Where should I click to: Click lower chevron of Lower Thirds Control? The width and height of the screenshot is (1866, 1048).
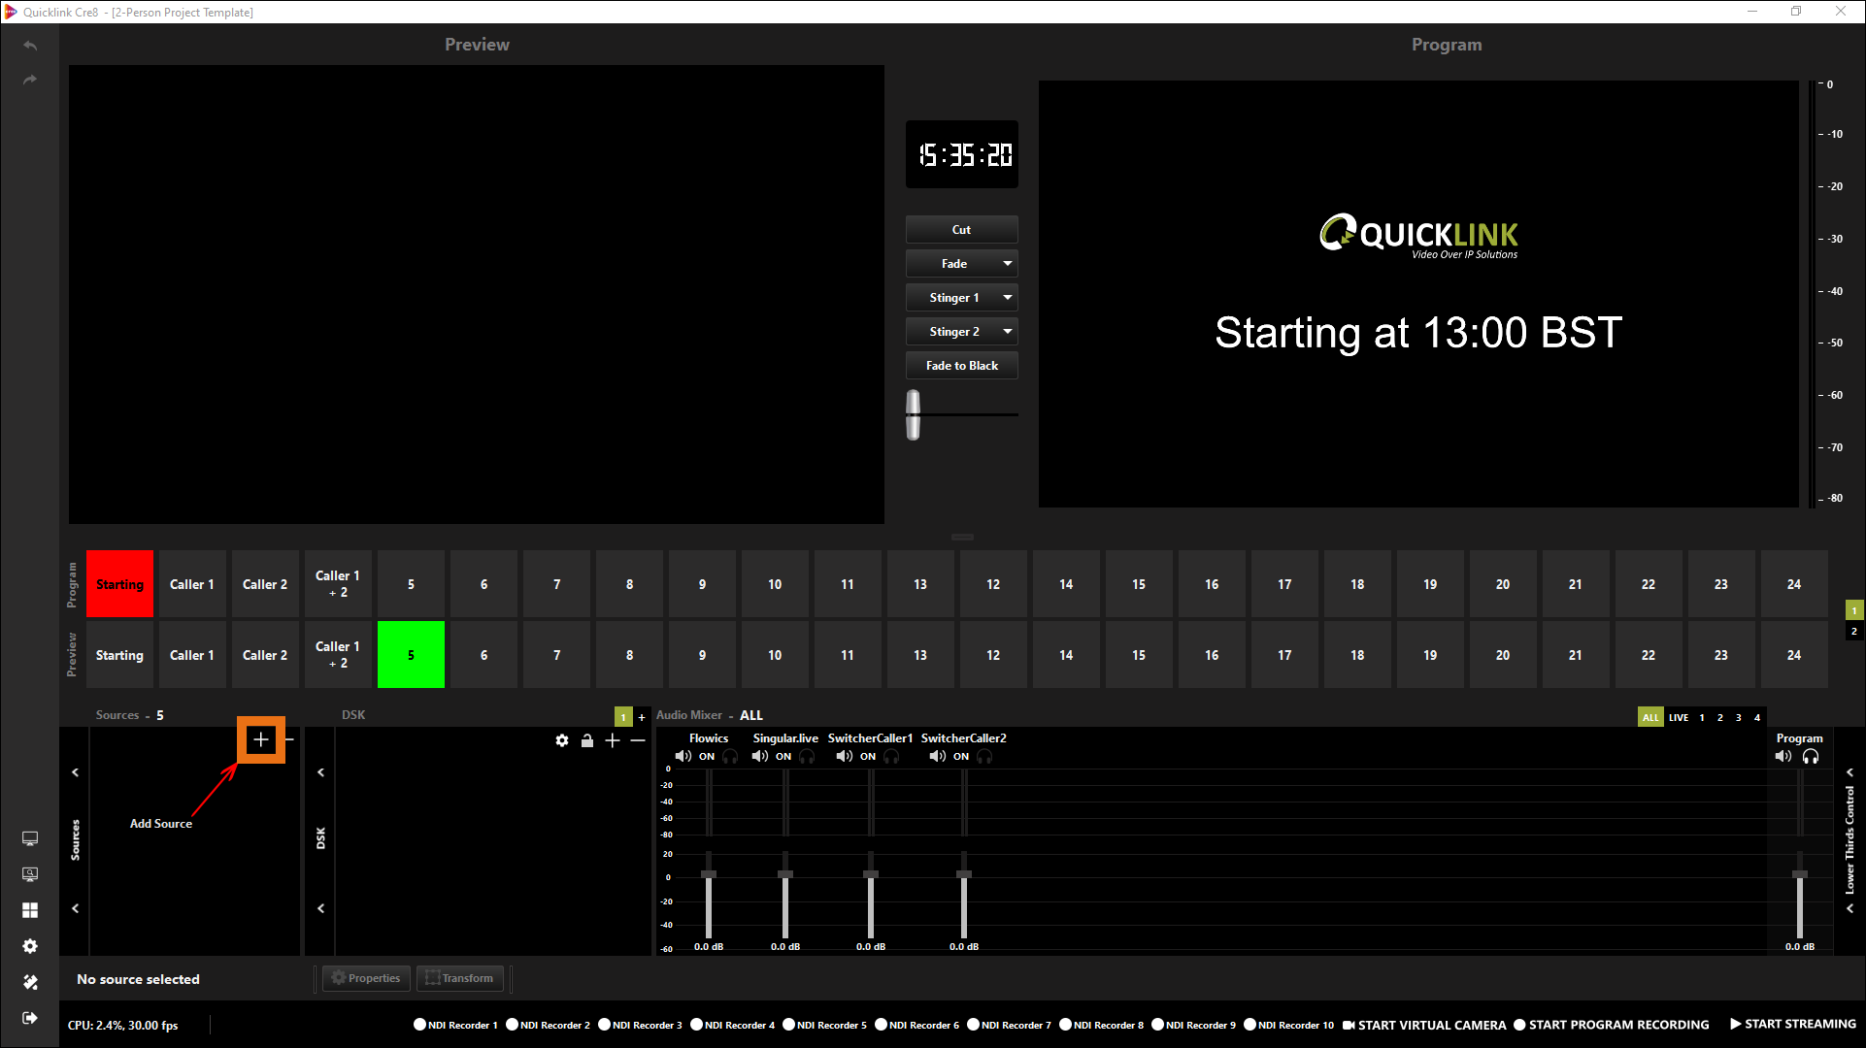click(1849, 908)
